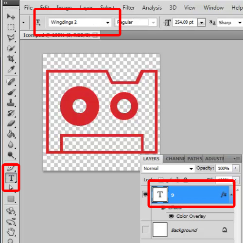Select the Hand tool
Image resolution: width=243 pixels, height=243 pixels.
tap(11, 232)
